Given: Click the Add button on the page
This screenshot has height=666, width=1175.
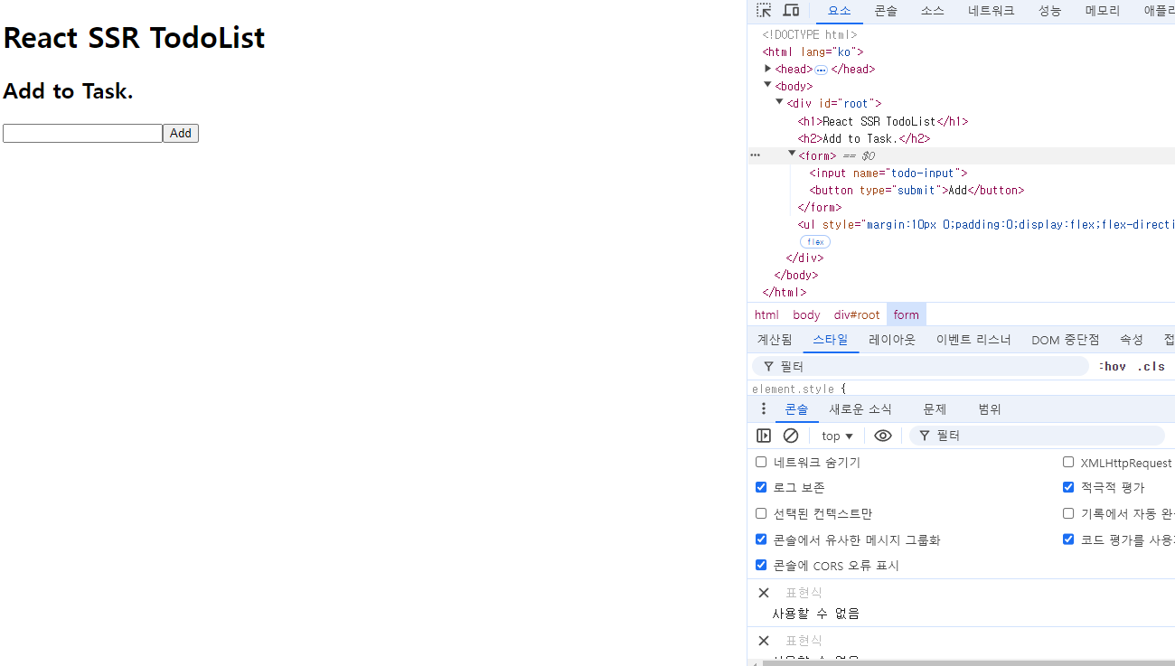Looking at the screenshot, I should point(181,134).
